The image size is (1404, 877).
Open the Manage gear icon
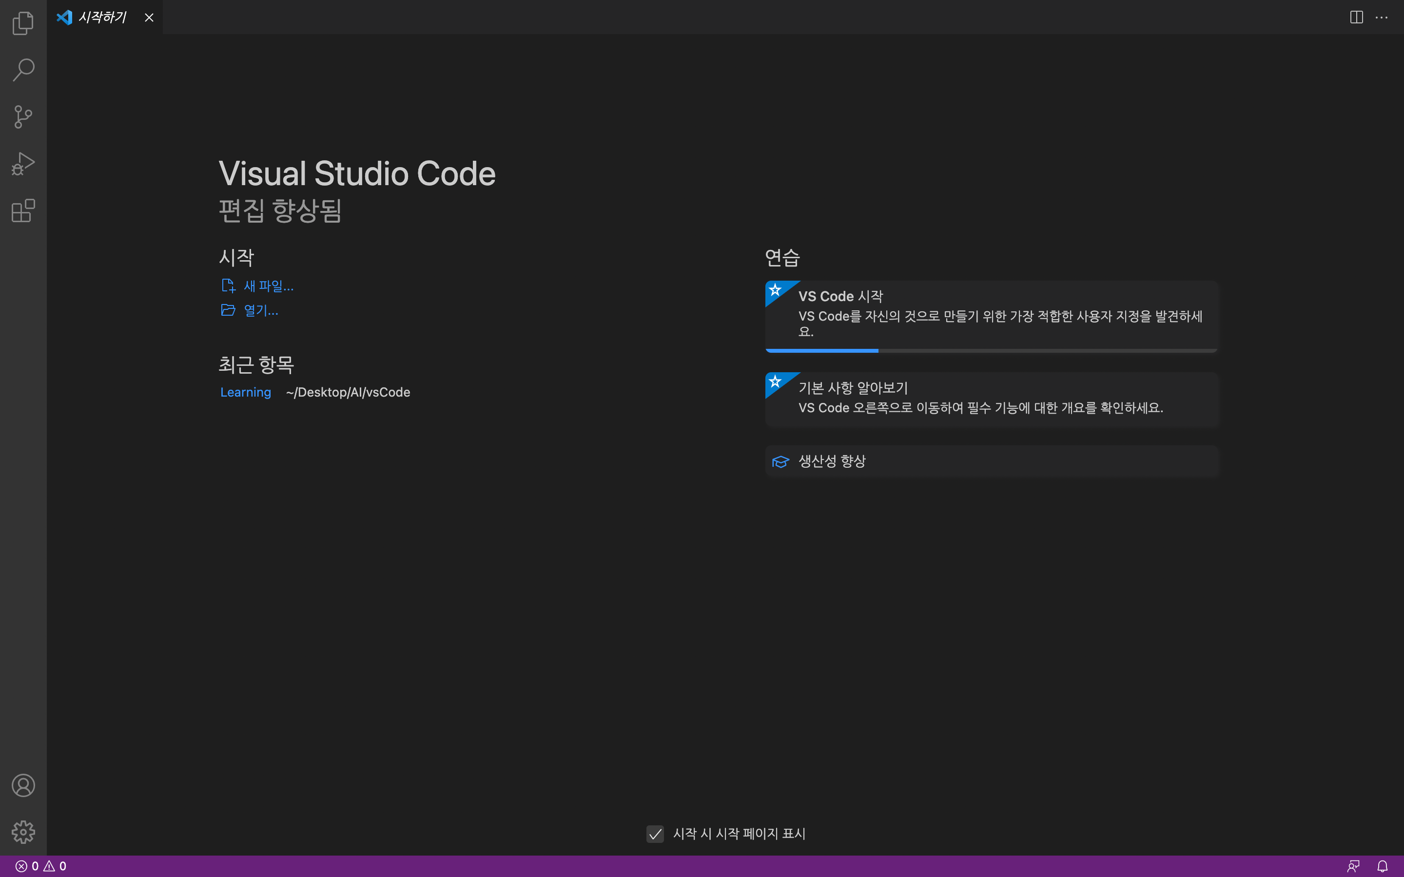click(x=23, y=832)
